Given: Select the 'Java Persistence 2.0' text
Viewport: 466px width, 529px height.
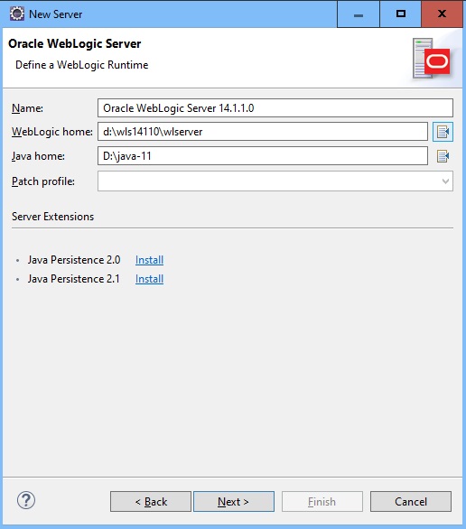Looking at the screenshot, I should click(x=74, y=260).
